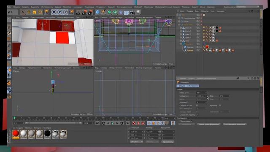The image size is (270, 152).
Task: Toggle the X axis lock
Action: point(54,12)
